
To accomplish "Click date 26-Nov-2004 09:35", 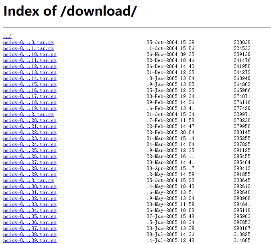I will pyautogui.click(x=170, y=54).
